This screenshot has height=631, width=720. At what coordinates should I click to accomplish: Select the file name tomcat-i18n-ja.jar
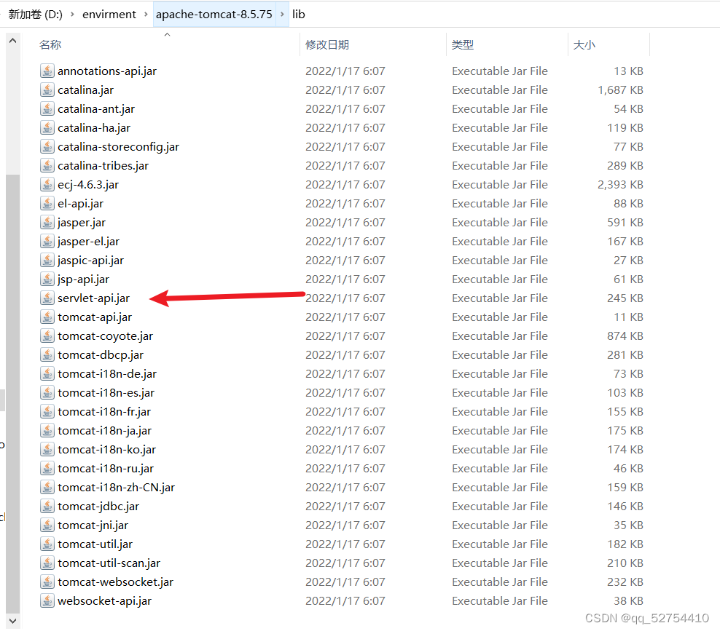105,431
